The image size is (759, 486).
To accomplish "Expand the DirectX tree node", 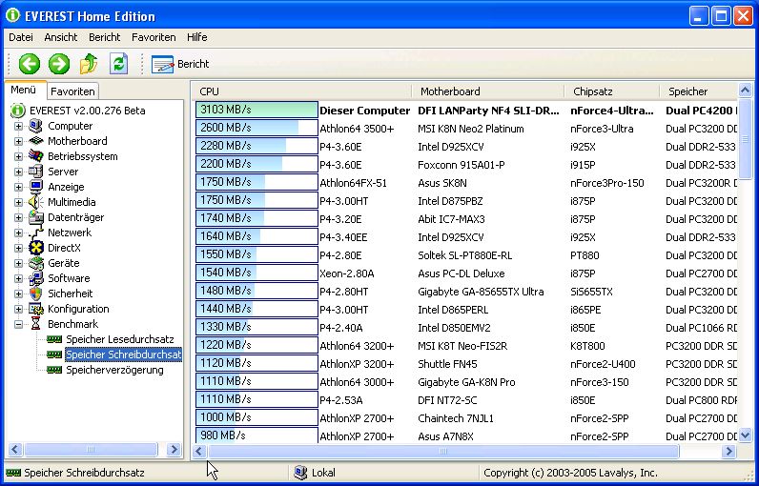I will [18, 248].
